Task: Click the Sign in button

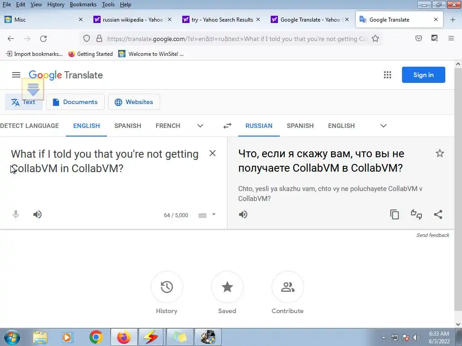Action: (x=423, y=75)
